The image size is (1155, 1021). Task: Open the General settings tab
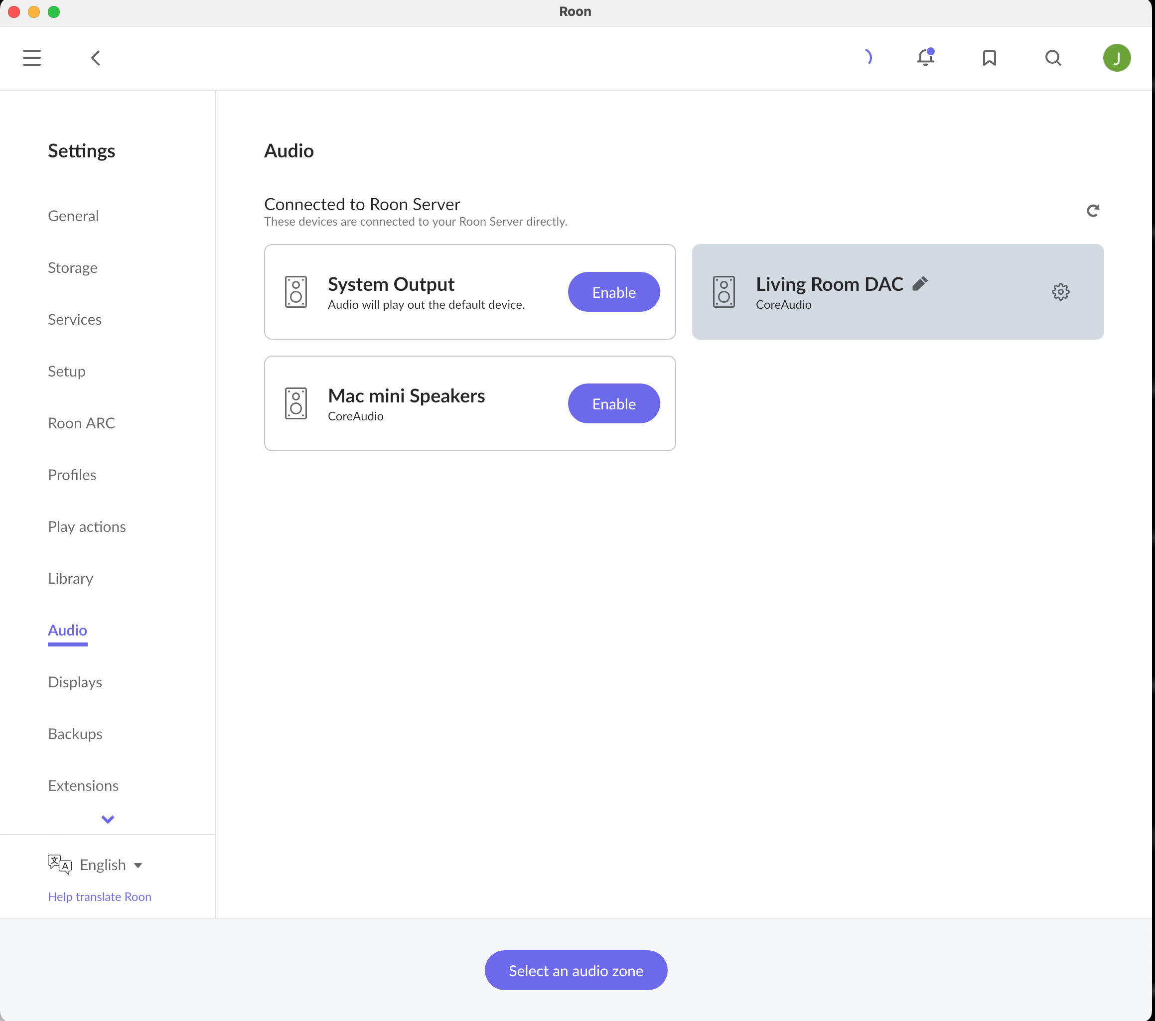point(73,216)
